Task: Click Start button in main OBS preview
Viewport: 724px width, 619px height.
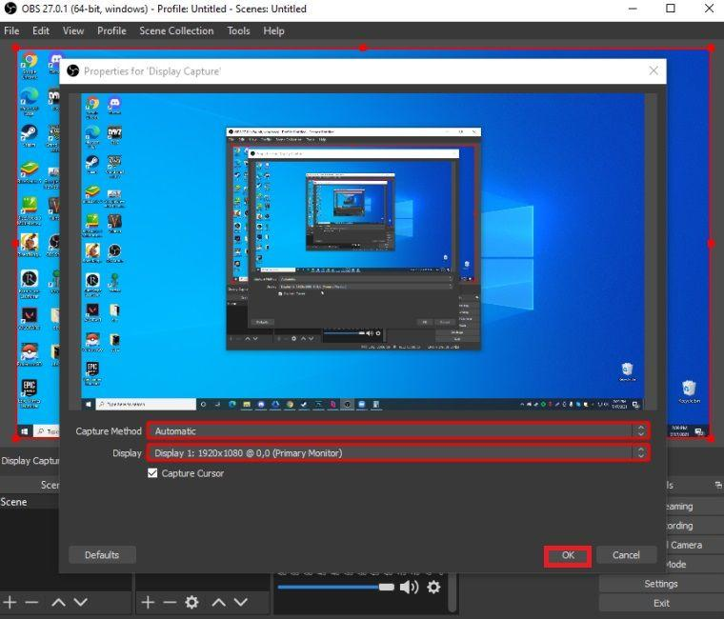Action: (x=25, y=431)
